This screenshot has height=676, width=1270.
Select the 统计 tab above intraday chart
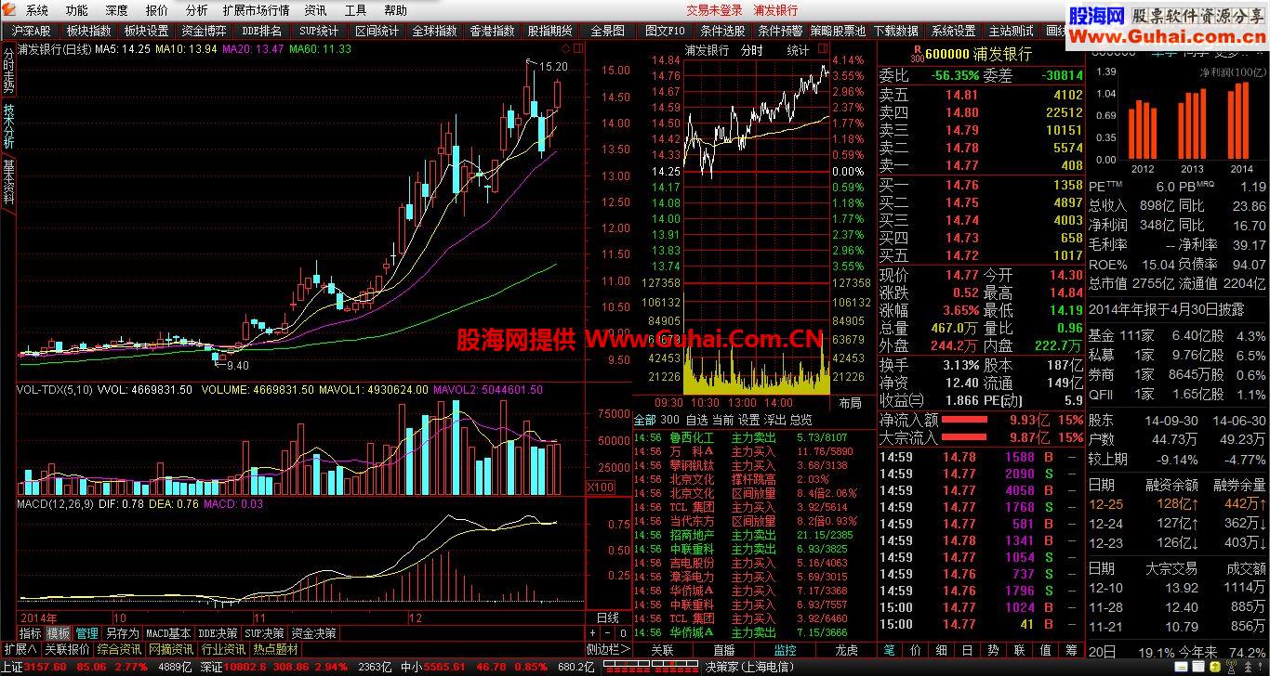(798, 50)
